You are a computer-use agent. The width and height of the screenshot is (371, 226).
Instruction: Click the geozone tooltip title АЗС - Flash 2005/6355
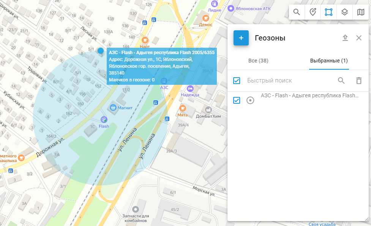pyautogui.click(x=162, y=52)
